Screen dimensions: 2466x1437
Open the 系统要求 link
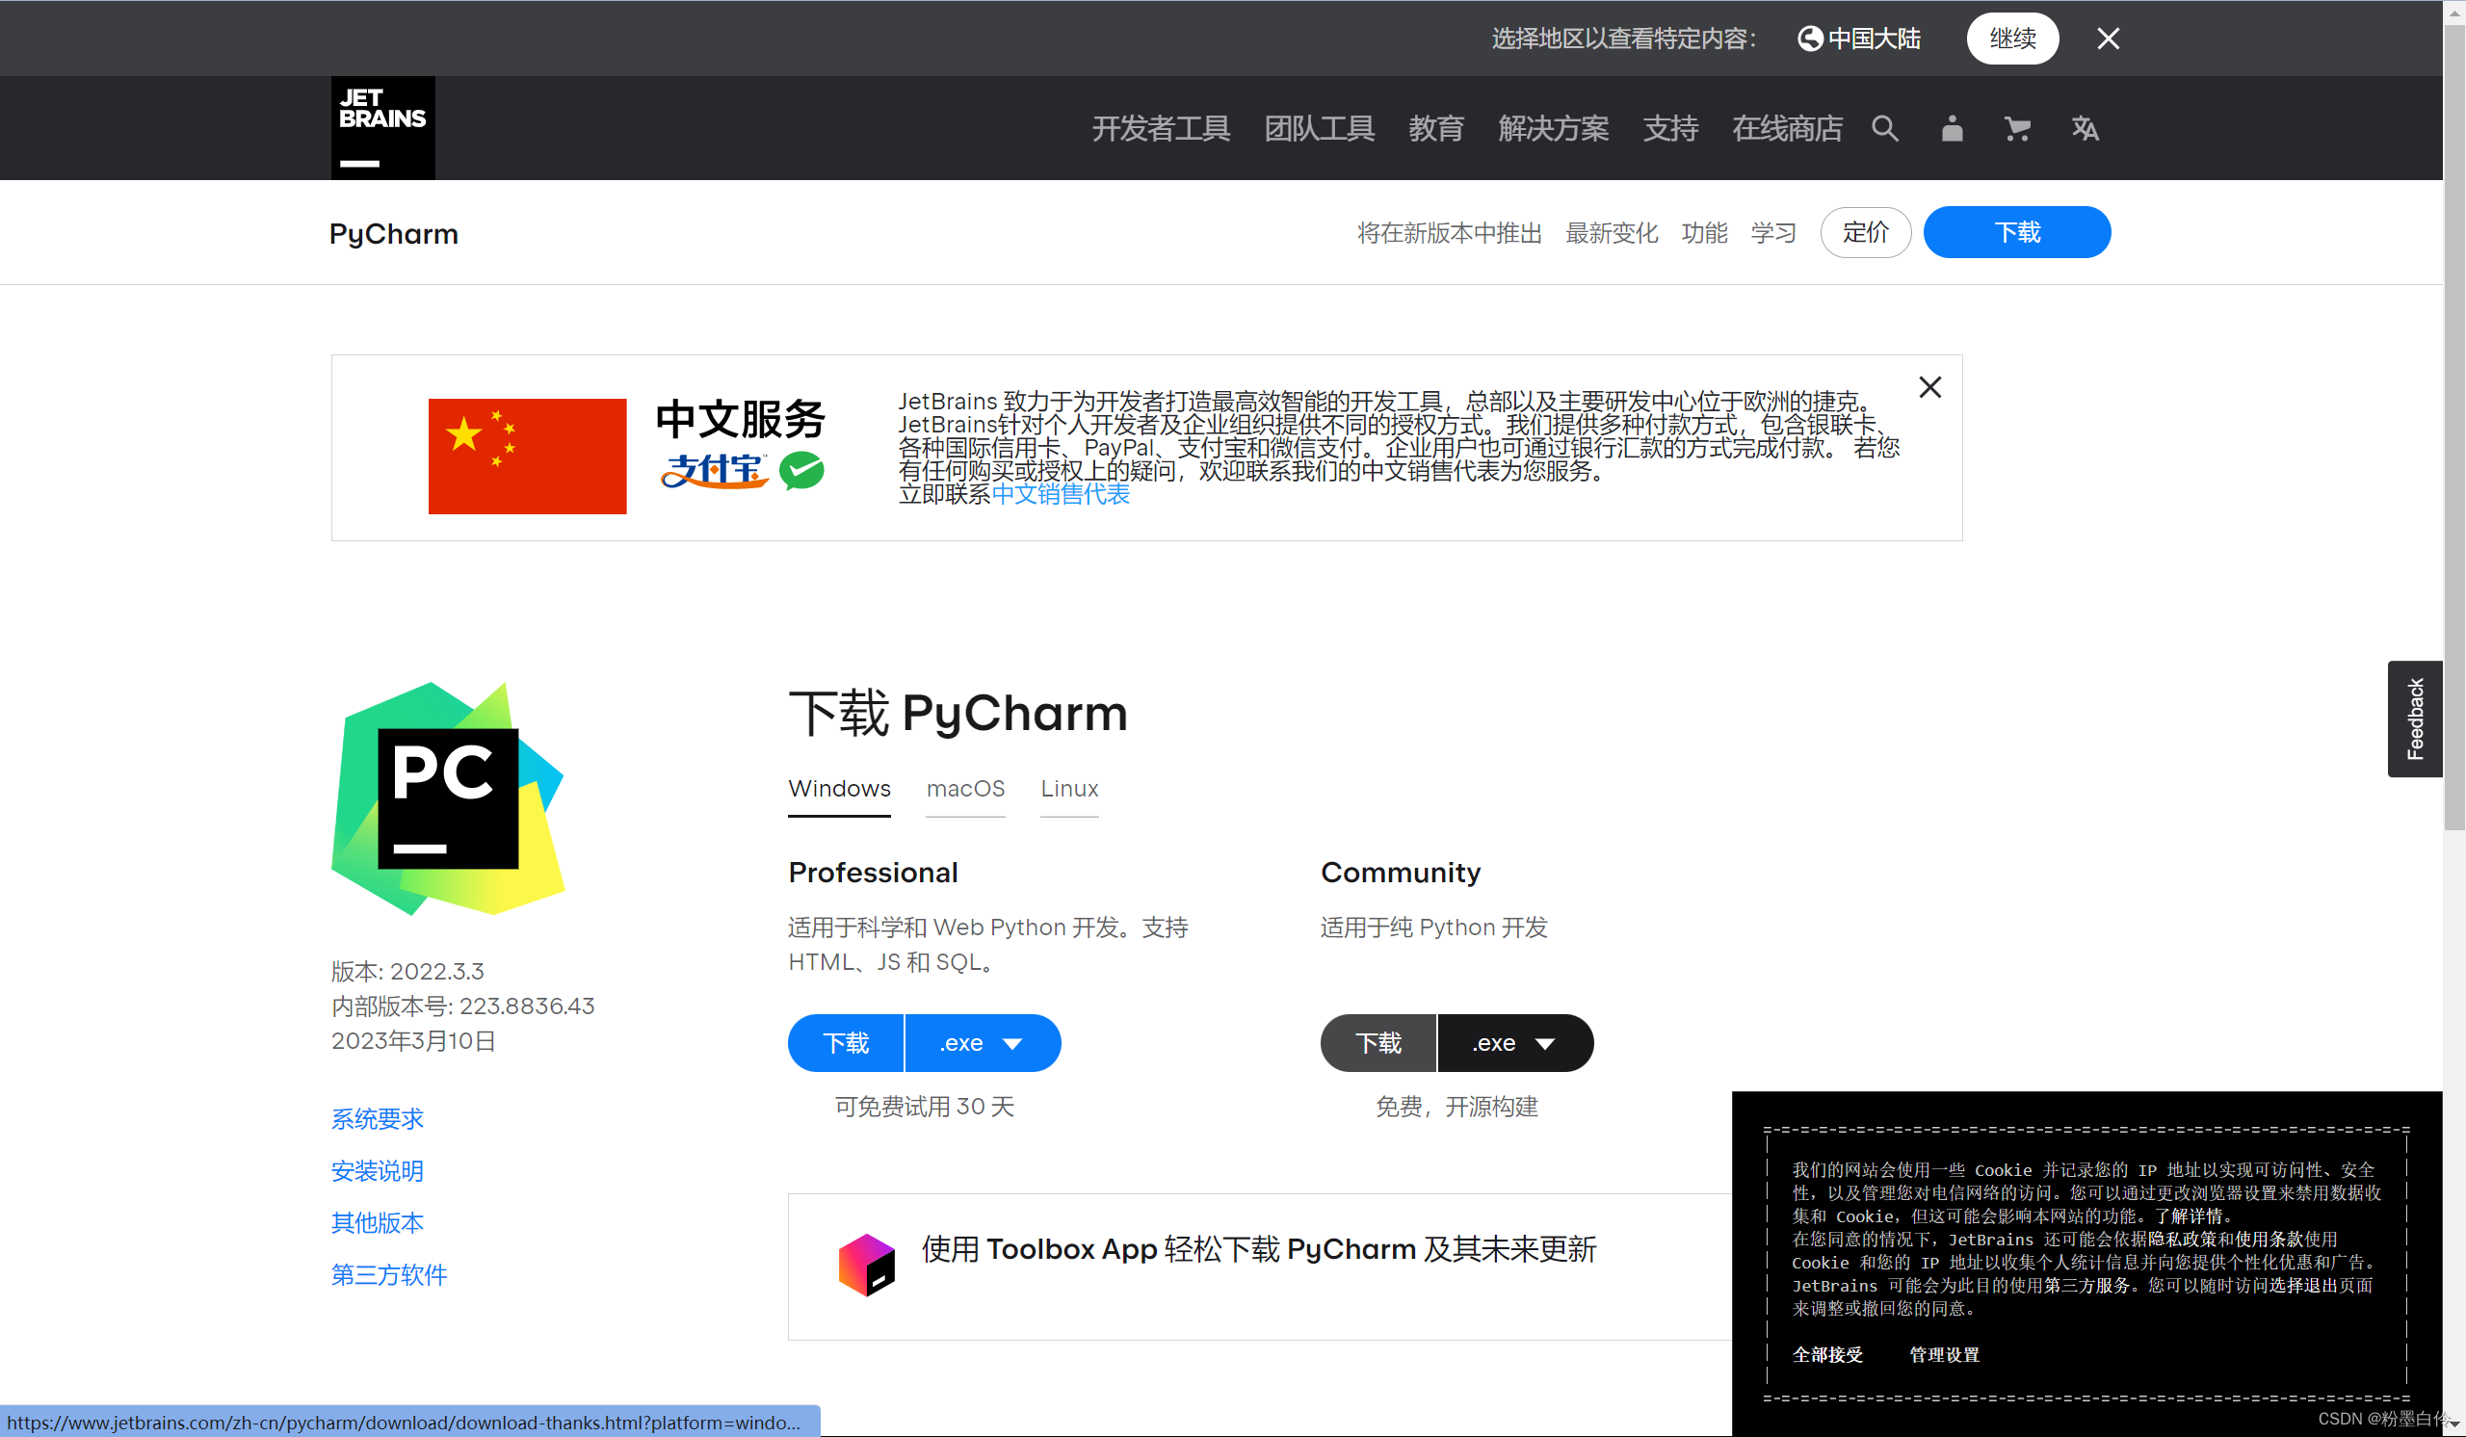coord(377,1119)
